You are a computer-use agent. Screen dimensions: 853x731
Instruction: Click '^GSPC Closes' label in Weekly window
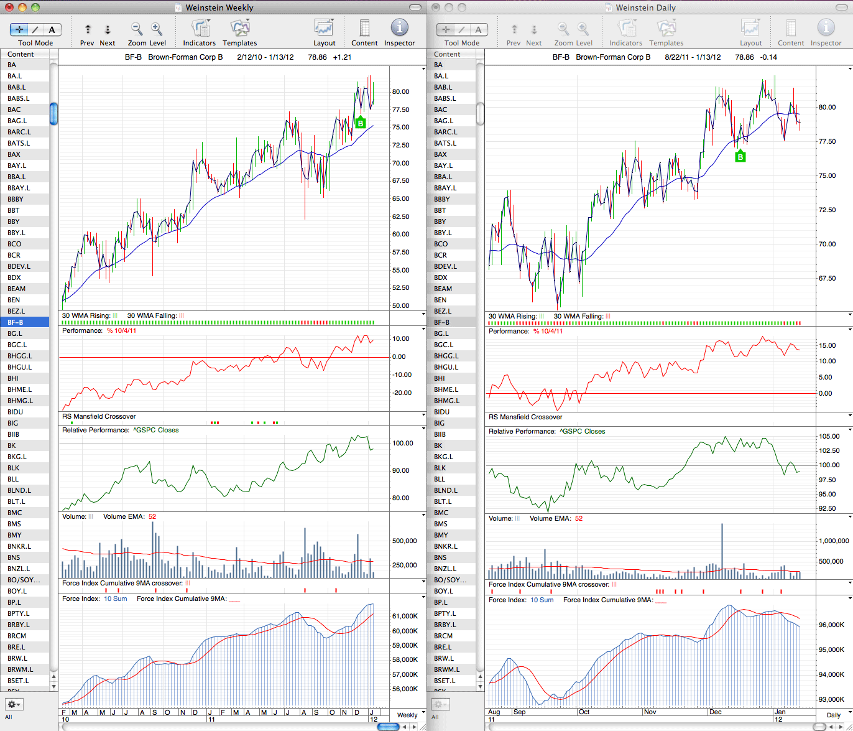[x=156, y=430]
